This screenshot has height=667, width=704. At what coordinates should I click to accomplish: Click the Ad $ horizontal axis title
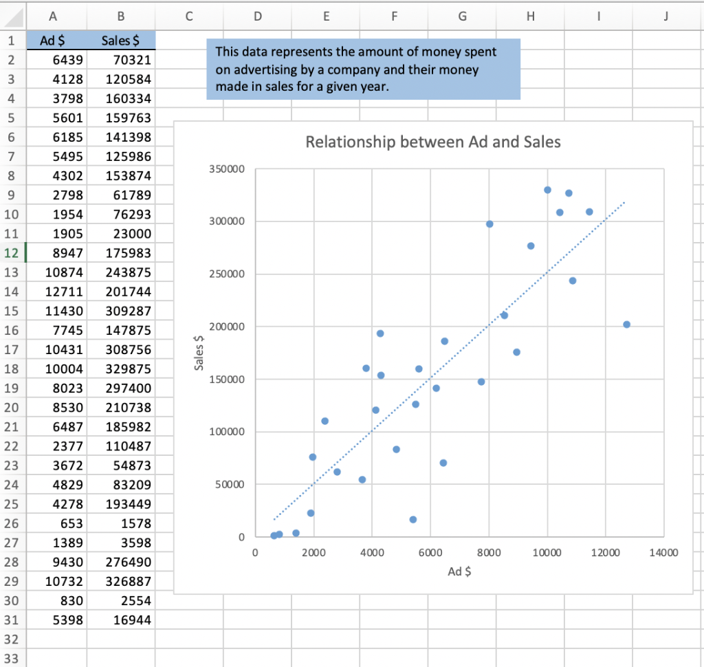click(459, 571)
